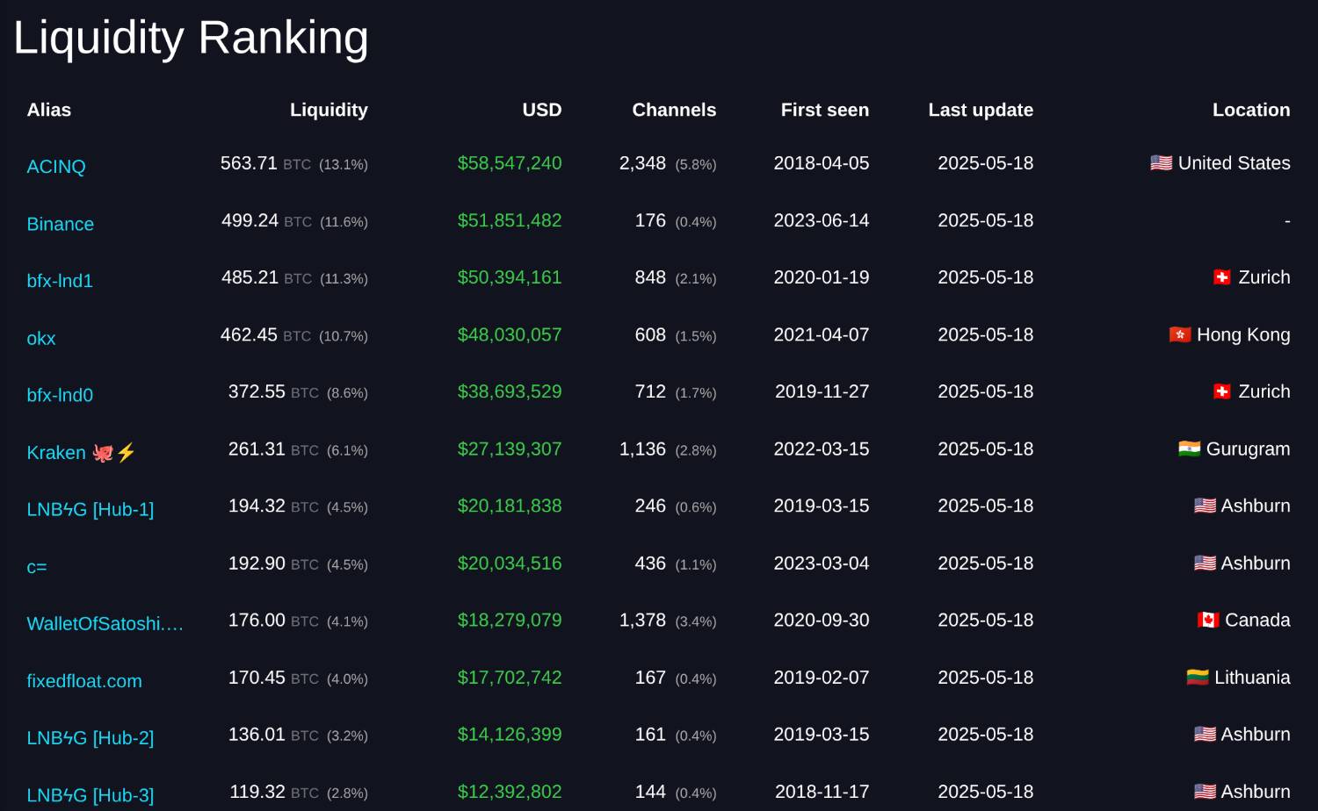Click the first seen date 2018-11-17
Screen dimensions: 1318x811
822,792
